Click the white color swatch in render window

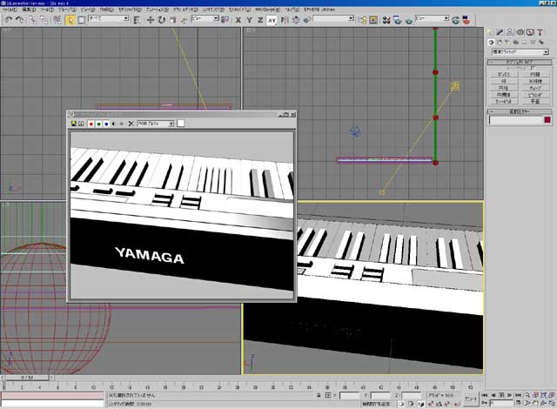[181, 124]
